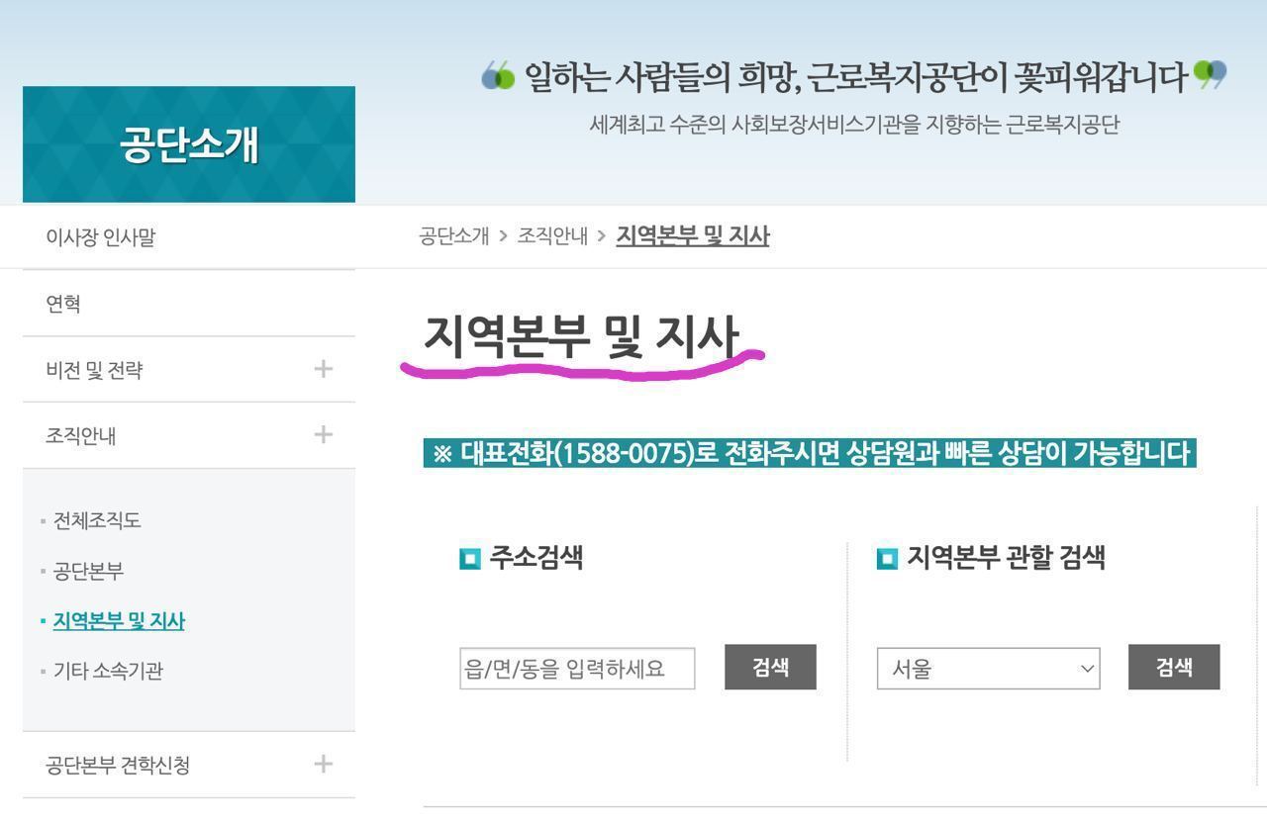Expand the 비전 및 전략 plus icon

click(323, 369)
